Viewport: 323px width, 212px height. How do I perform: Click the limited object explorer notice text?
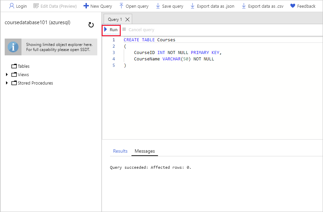tap(59, 47)
